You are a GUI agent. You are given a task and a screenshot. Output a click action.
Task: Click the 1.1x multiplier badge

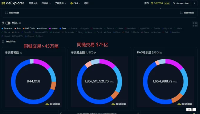[167, 3]
